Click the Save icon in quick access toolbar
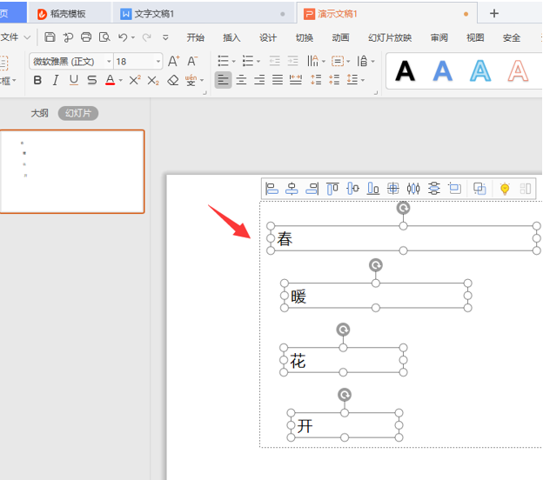The width and height of the screenshot is (543, 480). click(50, 37)
